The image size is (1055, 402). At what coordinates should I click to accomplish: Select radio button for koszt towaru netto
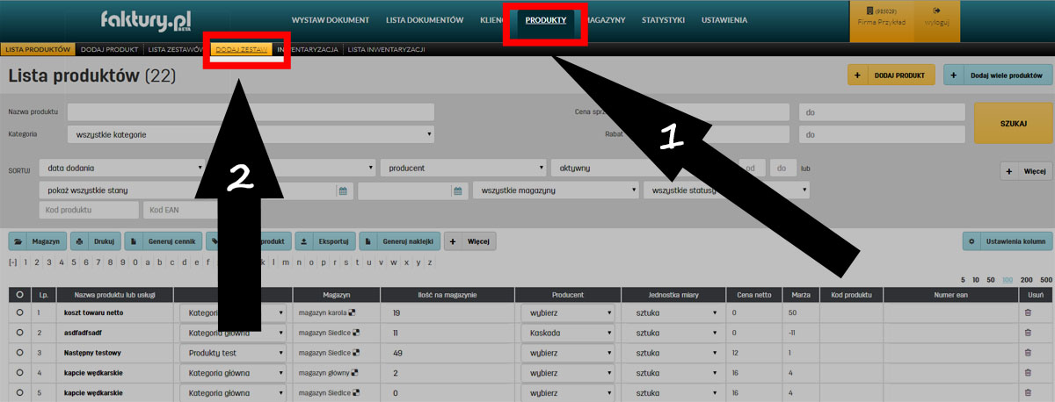pos(19,312)
